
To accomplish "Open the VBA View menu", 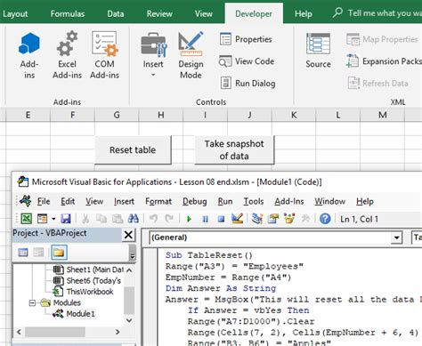I will tap(94, 201).
